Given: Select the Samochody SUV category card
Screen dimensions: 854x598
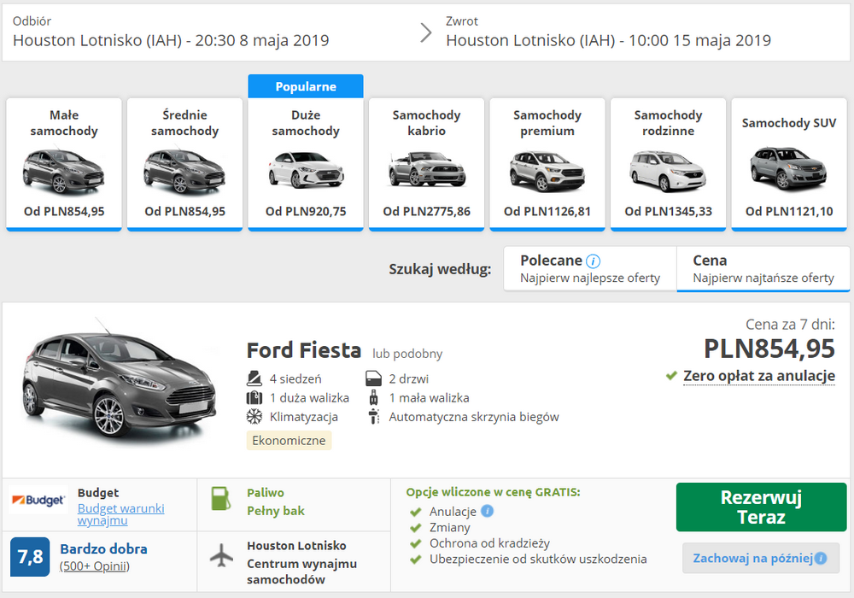Looking at the screenshot, I should click(788, 162).
